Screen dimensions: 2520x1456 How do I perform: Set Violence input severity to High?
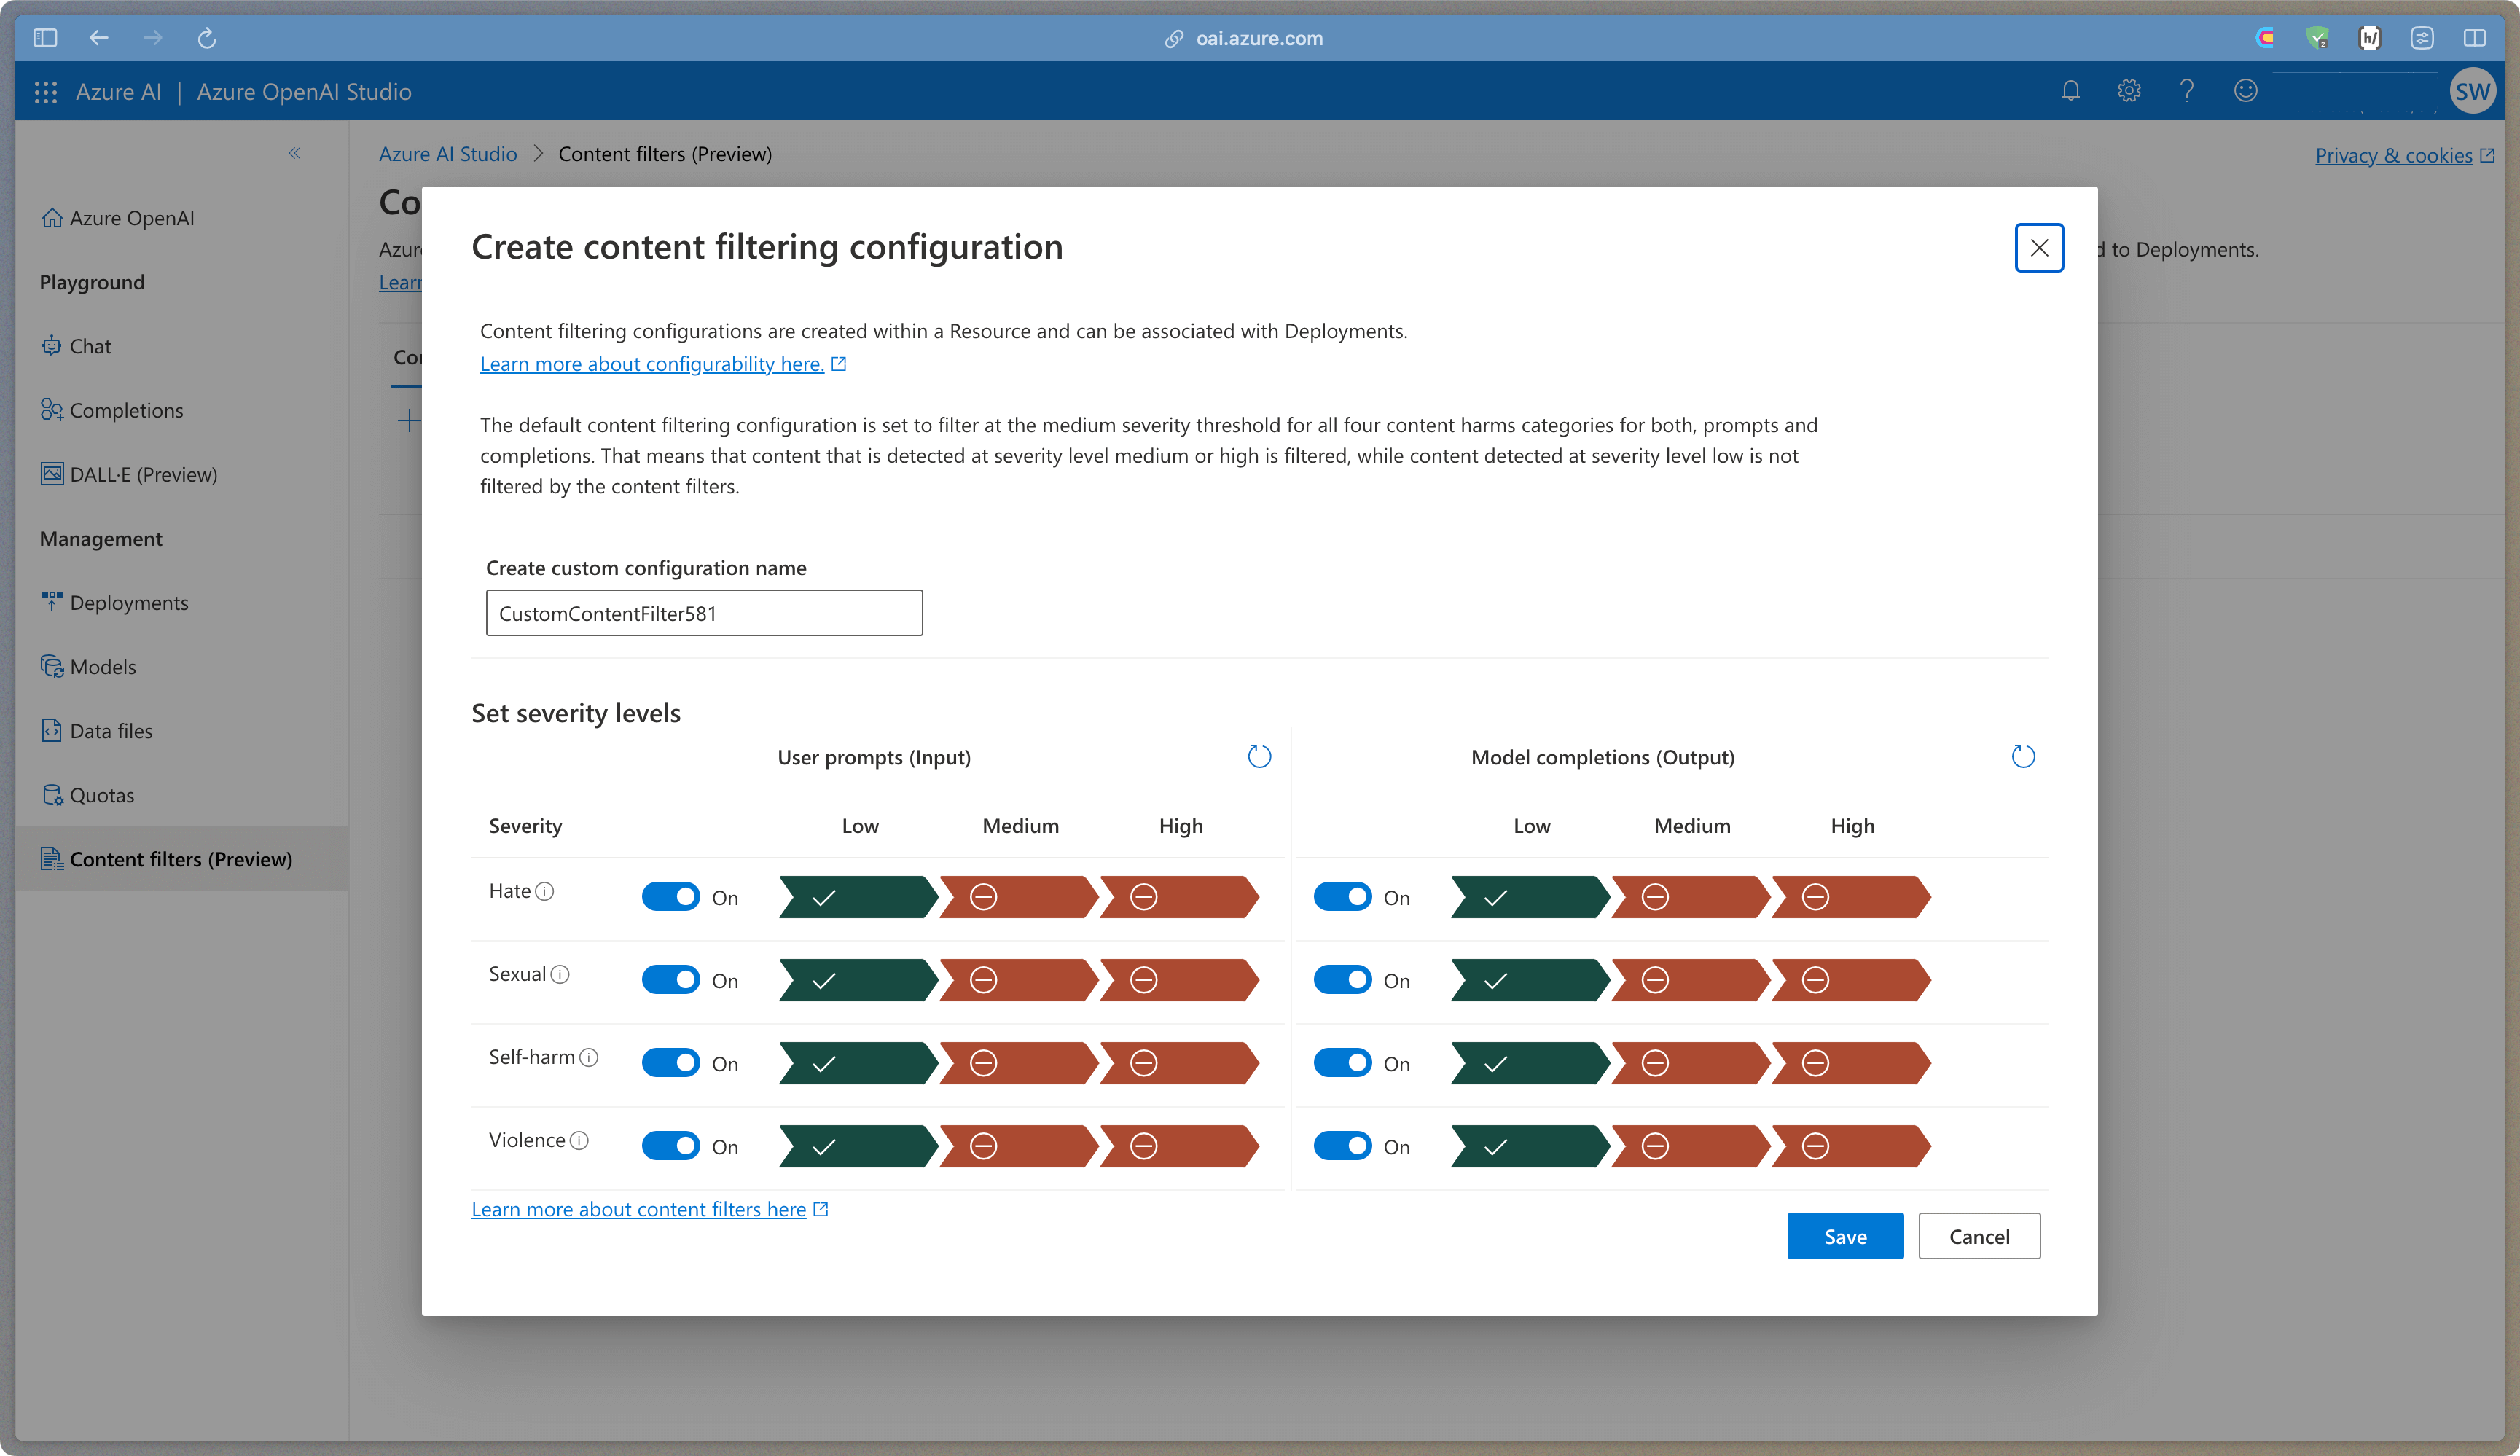[1179, 1146]
